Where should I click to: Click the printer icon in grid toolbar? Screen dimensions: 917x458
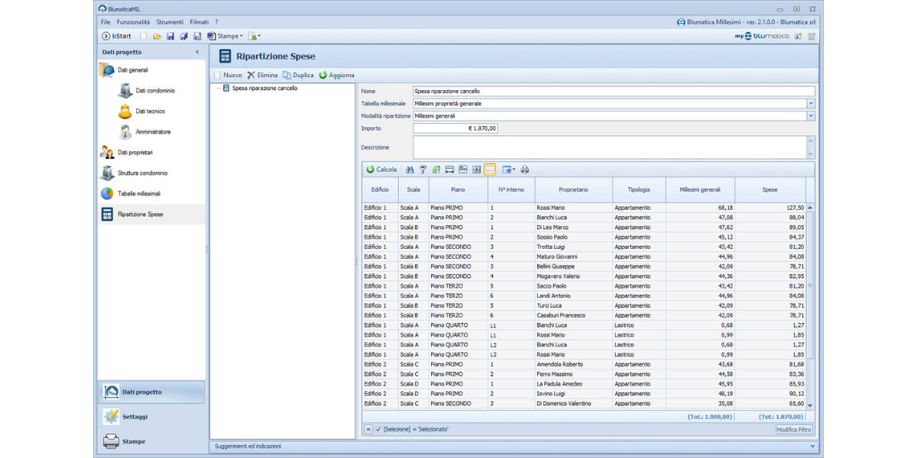(x=525, y=169)
